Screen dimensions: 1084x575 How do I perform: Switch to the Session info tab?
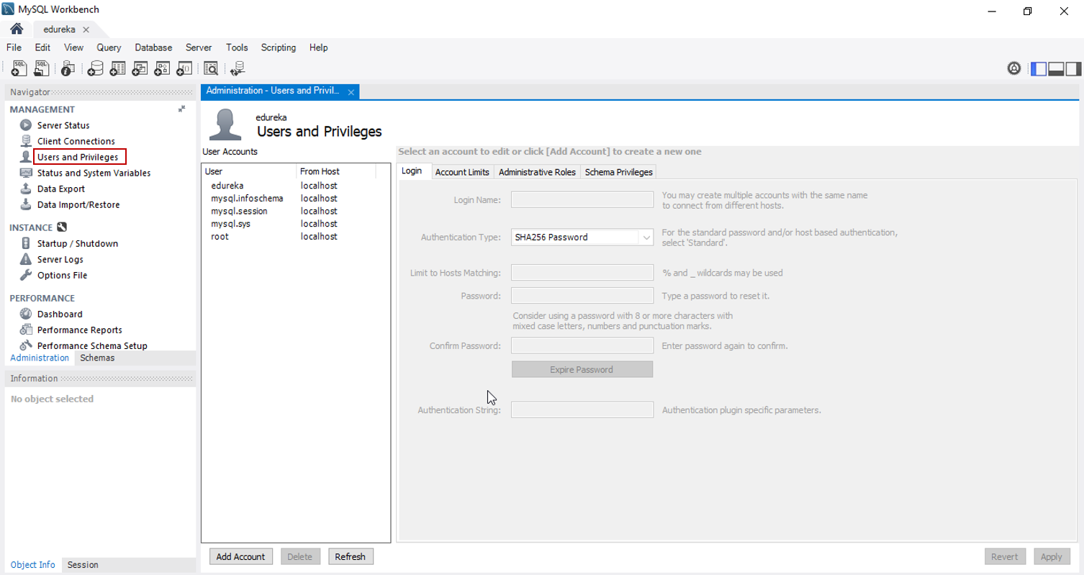pyautogui.click(x=83, y=565)
